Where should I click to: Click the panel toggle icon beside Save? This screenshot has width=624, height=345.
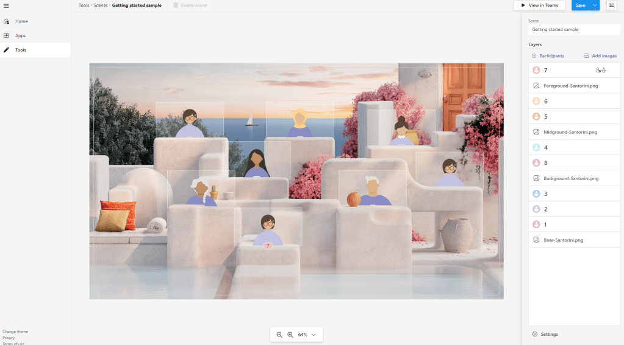point(611,5)
